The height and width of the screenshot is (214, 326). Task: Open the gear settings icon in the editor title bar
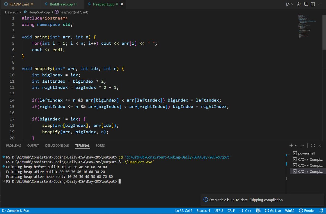pyautogui.click(x=299, y=4)
